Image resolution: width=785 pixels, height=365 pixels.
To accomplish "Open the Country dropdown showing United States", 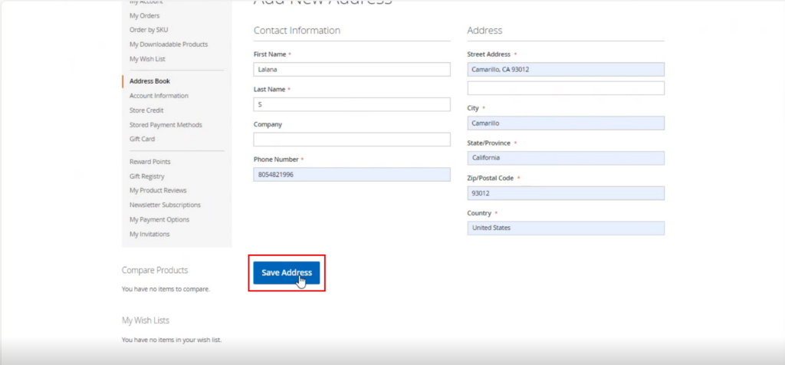I will click(566, 229).
